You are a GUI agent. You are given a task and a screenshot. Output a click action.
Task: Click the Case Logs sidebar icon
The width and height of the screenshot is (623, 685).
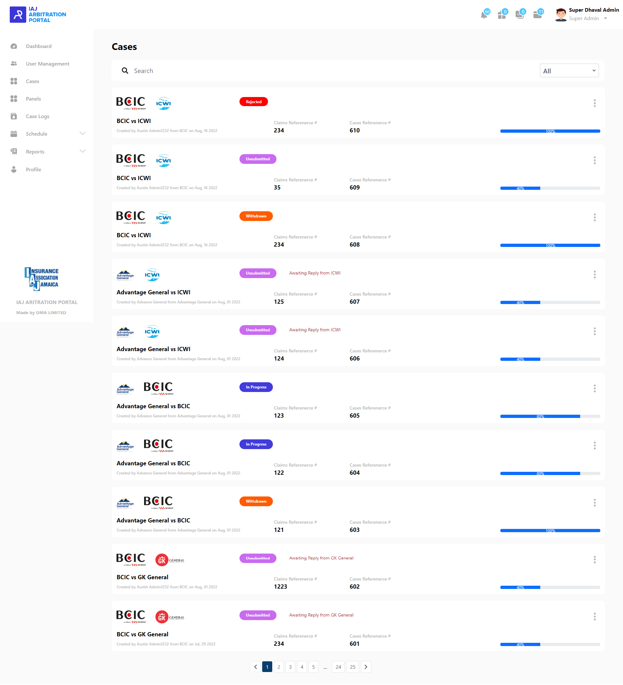(x=14, y=116)
